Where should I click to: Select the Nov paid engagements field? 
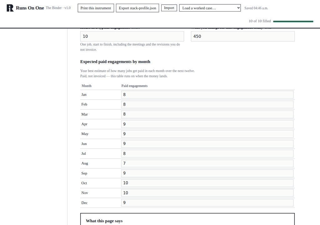207,193
